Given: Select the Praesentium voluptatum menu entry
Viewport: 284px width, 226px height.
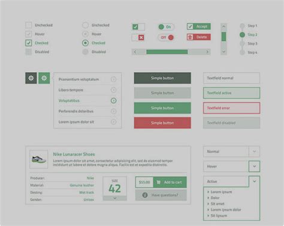Looking at the screenshot, I should click(87, 79).
